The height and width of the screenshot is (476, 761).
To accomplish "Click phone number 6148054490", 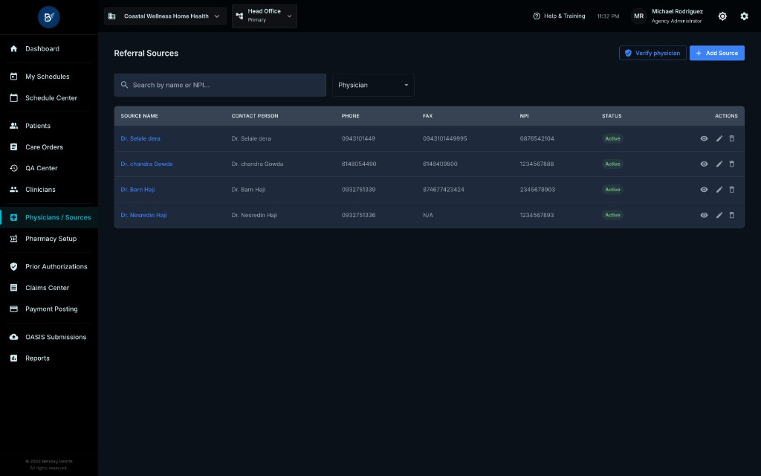I will tap(359, 164).
